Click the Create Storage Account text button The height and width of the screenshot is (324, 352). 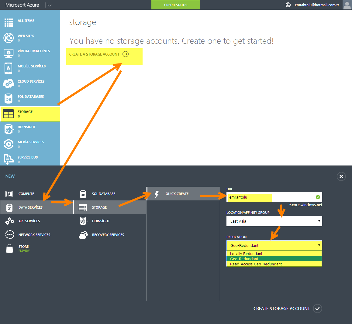pyautogui.click(x=282, y=309)
